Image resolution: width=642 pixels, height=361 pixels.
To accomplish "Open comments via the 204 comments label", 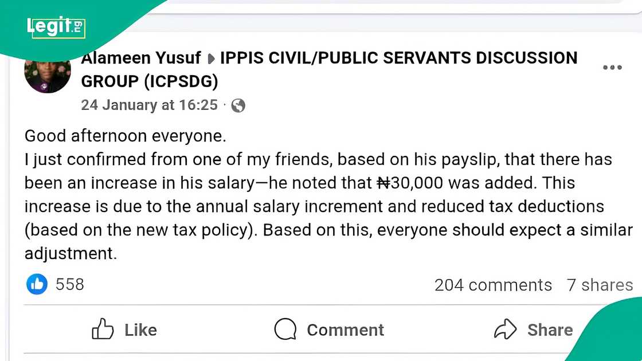I will 493,285.
